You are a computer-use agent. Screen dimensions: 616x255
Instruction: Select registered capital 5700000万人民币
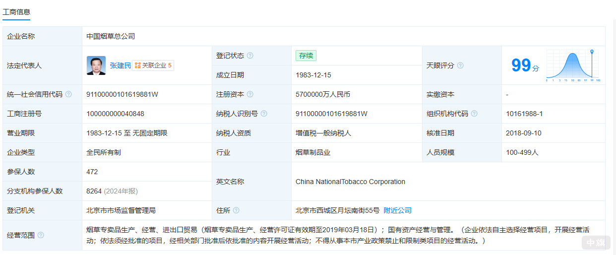tap(323, 94)
